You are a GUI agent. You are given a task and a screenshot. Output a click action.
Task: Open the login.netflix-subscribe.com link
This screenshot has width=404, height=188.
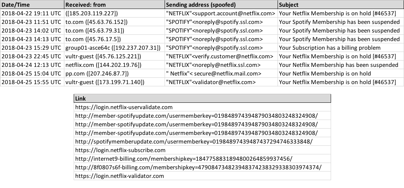click(x=120, y=150)
